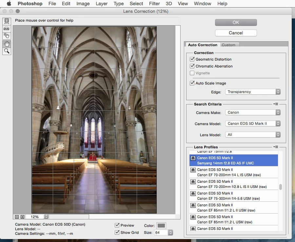Screen dimensions: 295x242
Task: Open the Window menu
Action: pyautogui.click(x=203, y=4)
